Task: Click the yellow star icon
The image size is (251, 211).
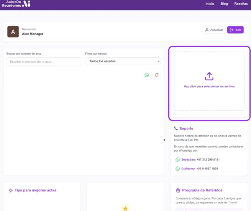Action: pyautogui.click(x=125, y=208)
